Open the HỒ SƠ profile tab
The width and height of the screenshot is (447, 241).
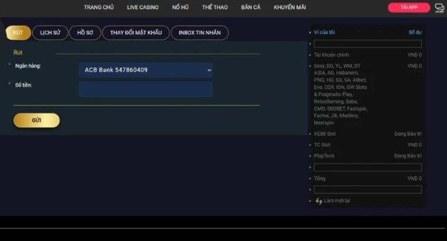[x=85, y=33]
